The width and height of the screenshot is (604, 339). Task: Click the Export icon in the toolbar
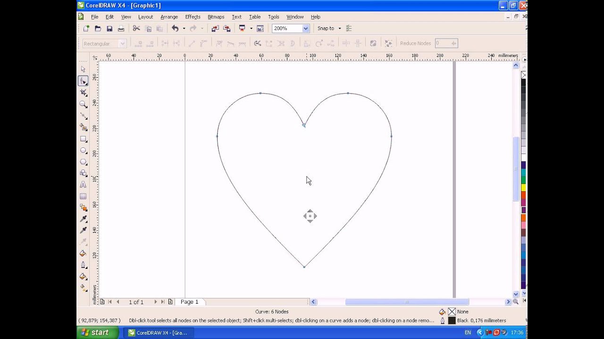point(226,28)
